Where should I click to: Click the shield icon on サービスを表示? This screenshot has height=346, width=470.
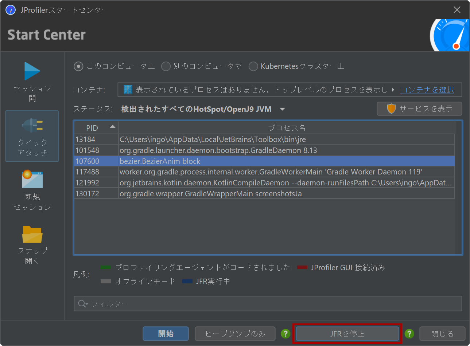tap(391, 109)
